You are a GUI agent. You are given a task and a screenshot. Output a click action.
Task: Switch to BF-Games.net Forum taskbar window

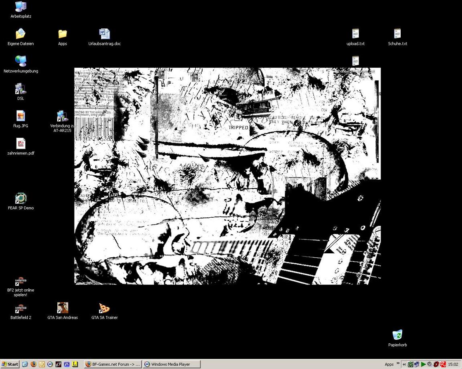113,364
